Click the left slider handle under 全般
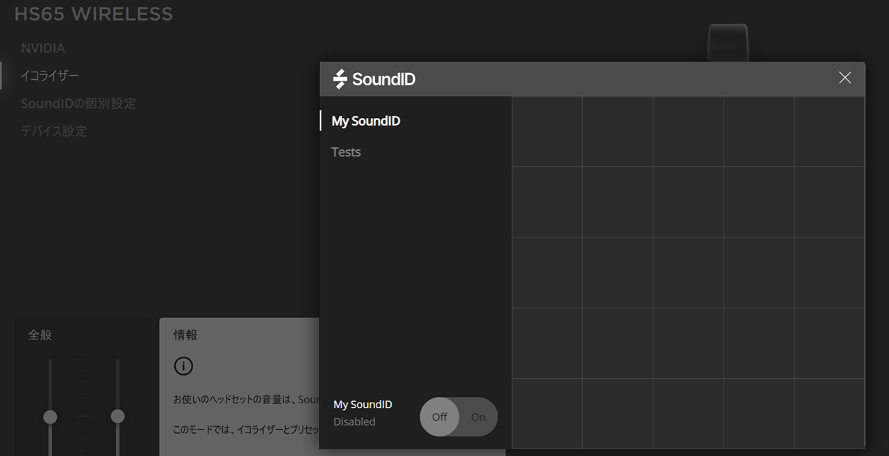This screenshot has height=456, width=889. coord(50,416)
